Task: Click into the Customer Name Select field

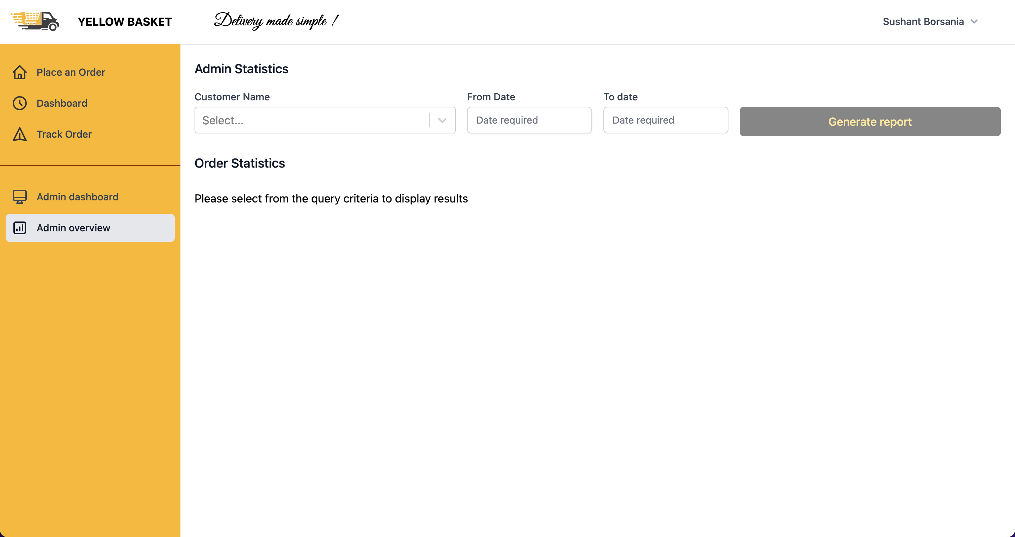Action: pyautogui.click(x=311, y=120)
